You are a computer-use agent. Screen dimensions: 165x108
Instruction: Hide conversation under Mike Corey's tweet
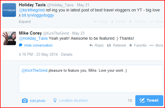pos(38,45)
